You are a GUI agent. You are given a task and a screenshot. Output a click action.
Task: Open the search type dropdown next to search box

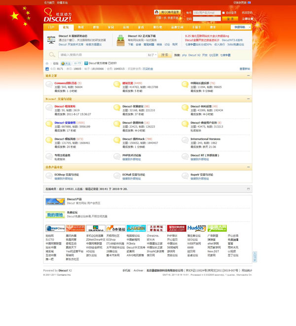pyautogui.click(x=152, y=55)
